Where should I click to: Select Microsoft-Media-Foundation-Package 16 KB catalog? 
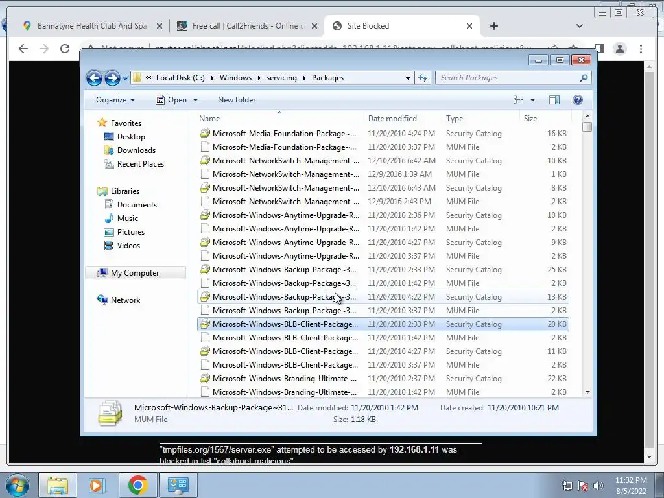coord(383,134)
